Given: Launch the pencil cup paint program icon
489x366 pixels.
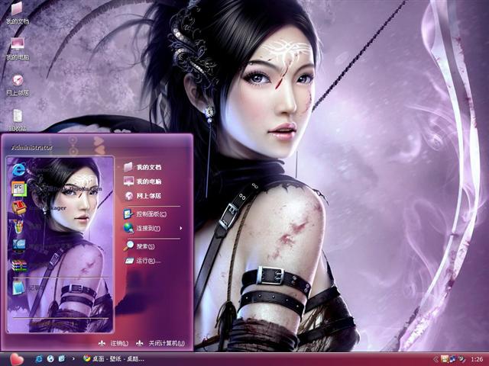Looking at the screenshot, I should (18, 226).
